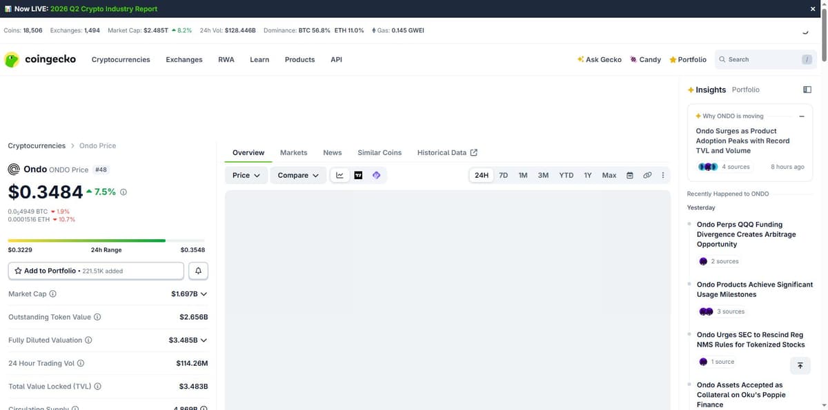The width and height of the screenshot is (828, 410).
Task: Open Ondo Products Achieve Significant Usage story
Action: [x=755, y=289]
